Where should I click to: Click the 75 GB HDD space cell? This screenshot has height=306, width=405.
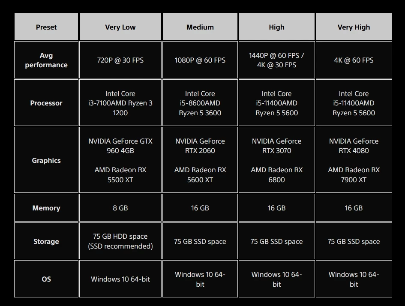[x=120, y=241]
